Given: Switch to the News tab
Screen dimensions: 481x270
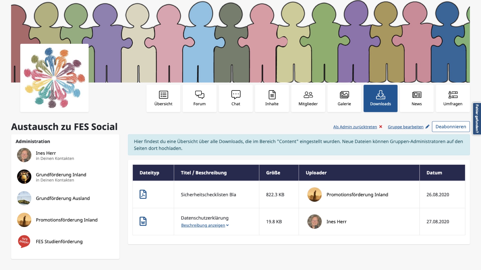Looking at the screenshot, I should coord(417,98).
